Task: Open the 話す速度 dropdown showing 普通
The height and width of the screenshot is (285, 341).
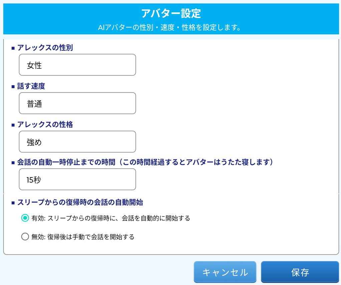Action: 77,103
